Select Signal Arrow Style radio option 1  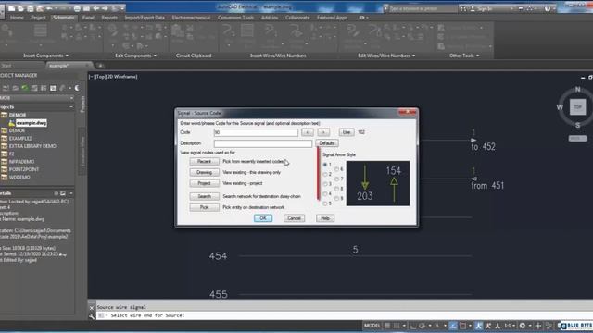[325, 165]
